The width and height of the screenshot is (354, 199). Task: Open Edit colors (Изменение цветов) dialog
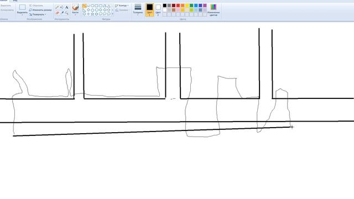214,10
